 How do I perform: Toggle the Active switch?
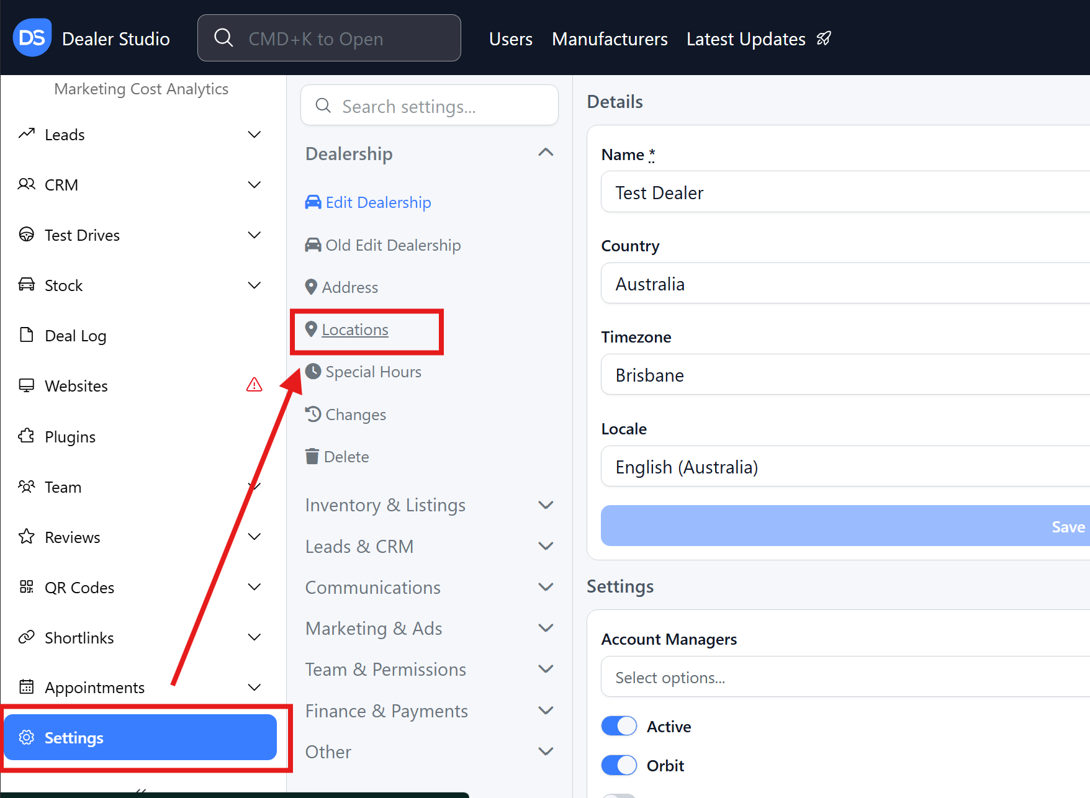(619, 726)
